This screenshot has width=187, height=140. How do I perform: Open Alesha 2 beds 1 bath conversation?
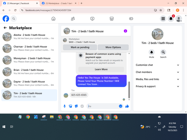click(29, 37)
